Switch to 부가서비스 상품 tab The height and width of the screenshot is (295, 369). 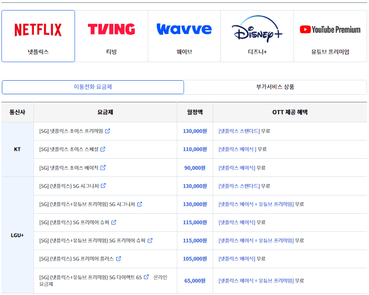(275, 87)
